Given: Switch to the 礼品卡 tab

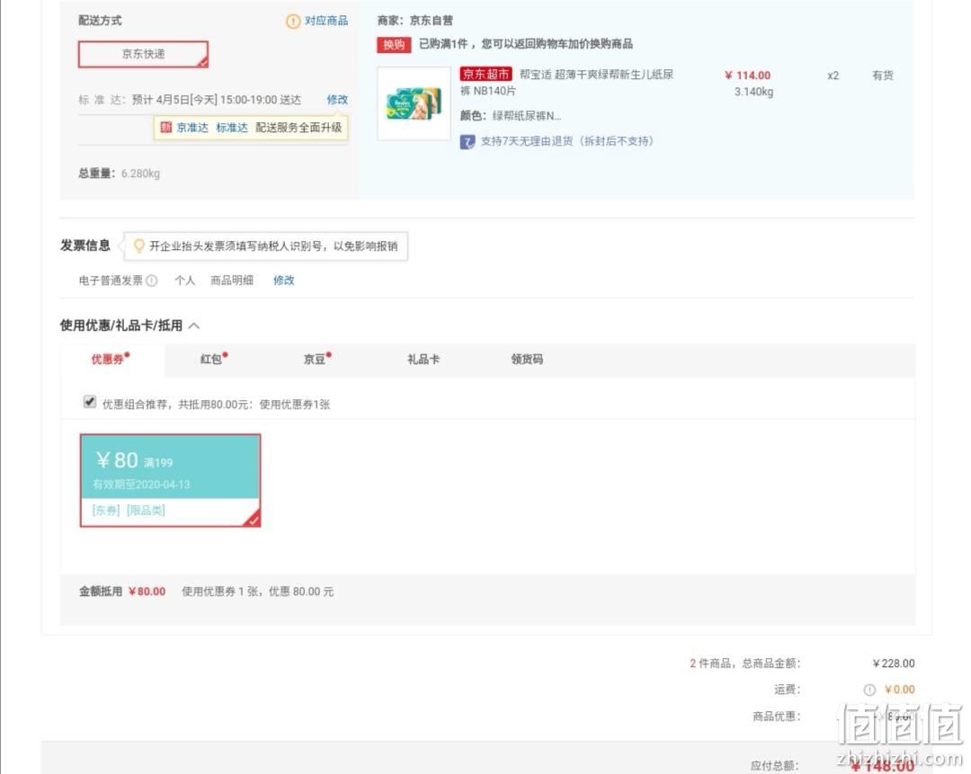Looking at the screenshot, I should pos(423,360).
